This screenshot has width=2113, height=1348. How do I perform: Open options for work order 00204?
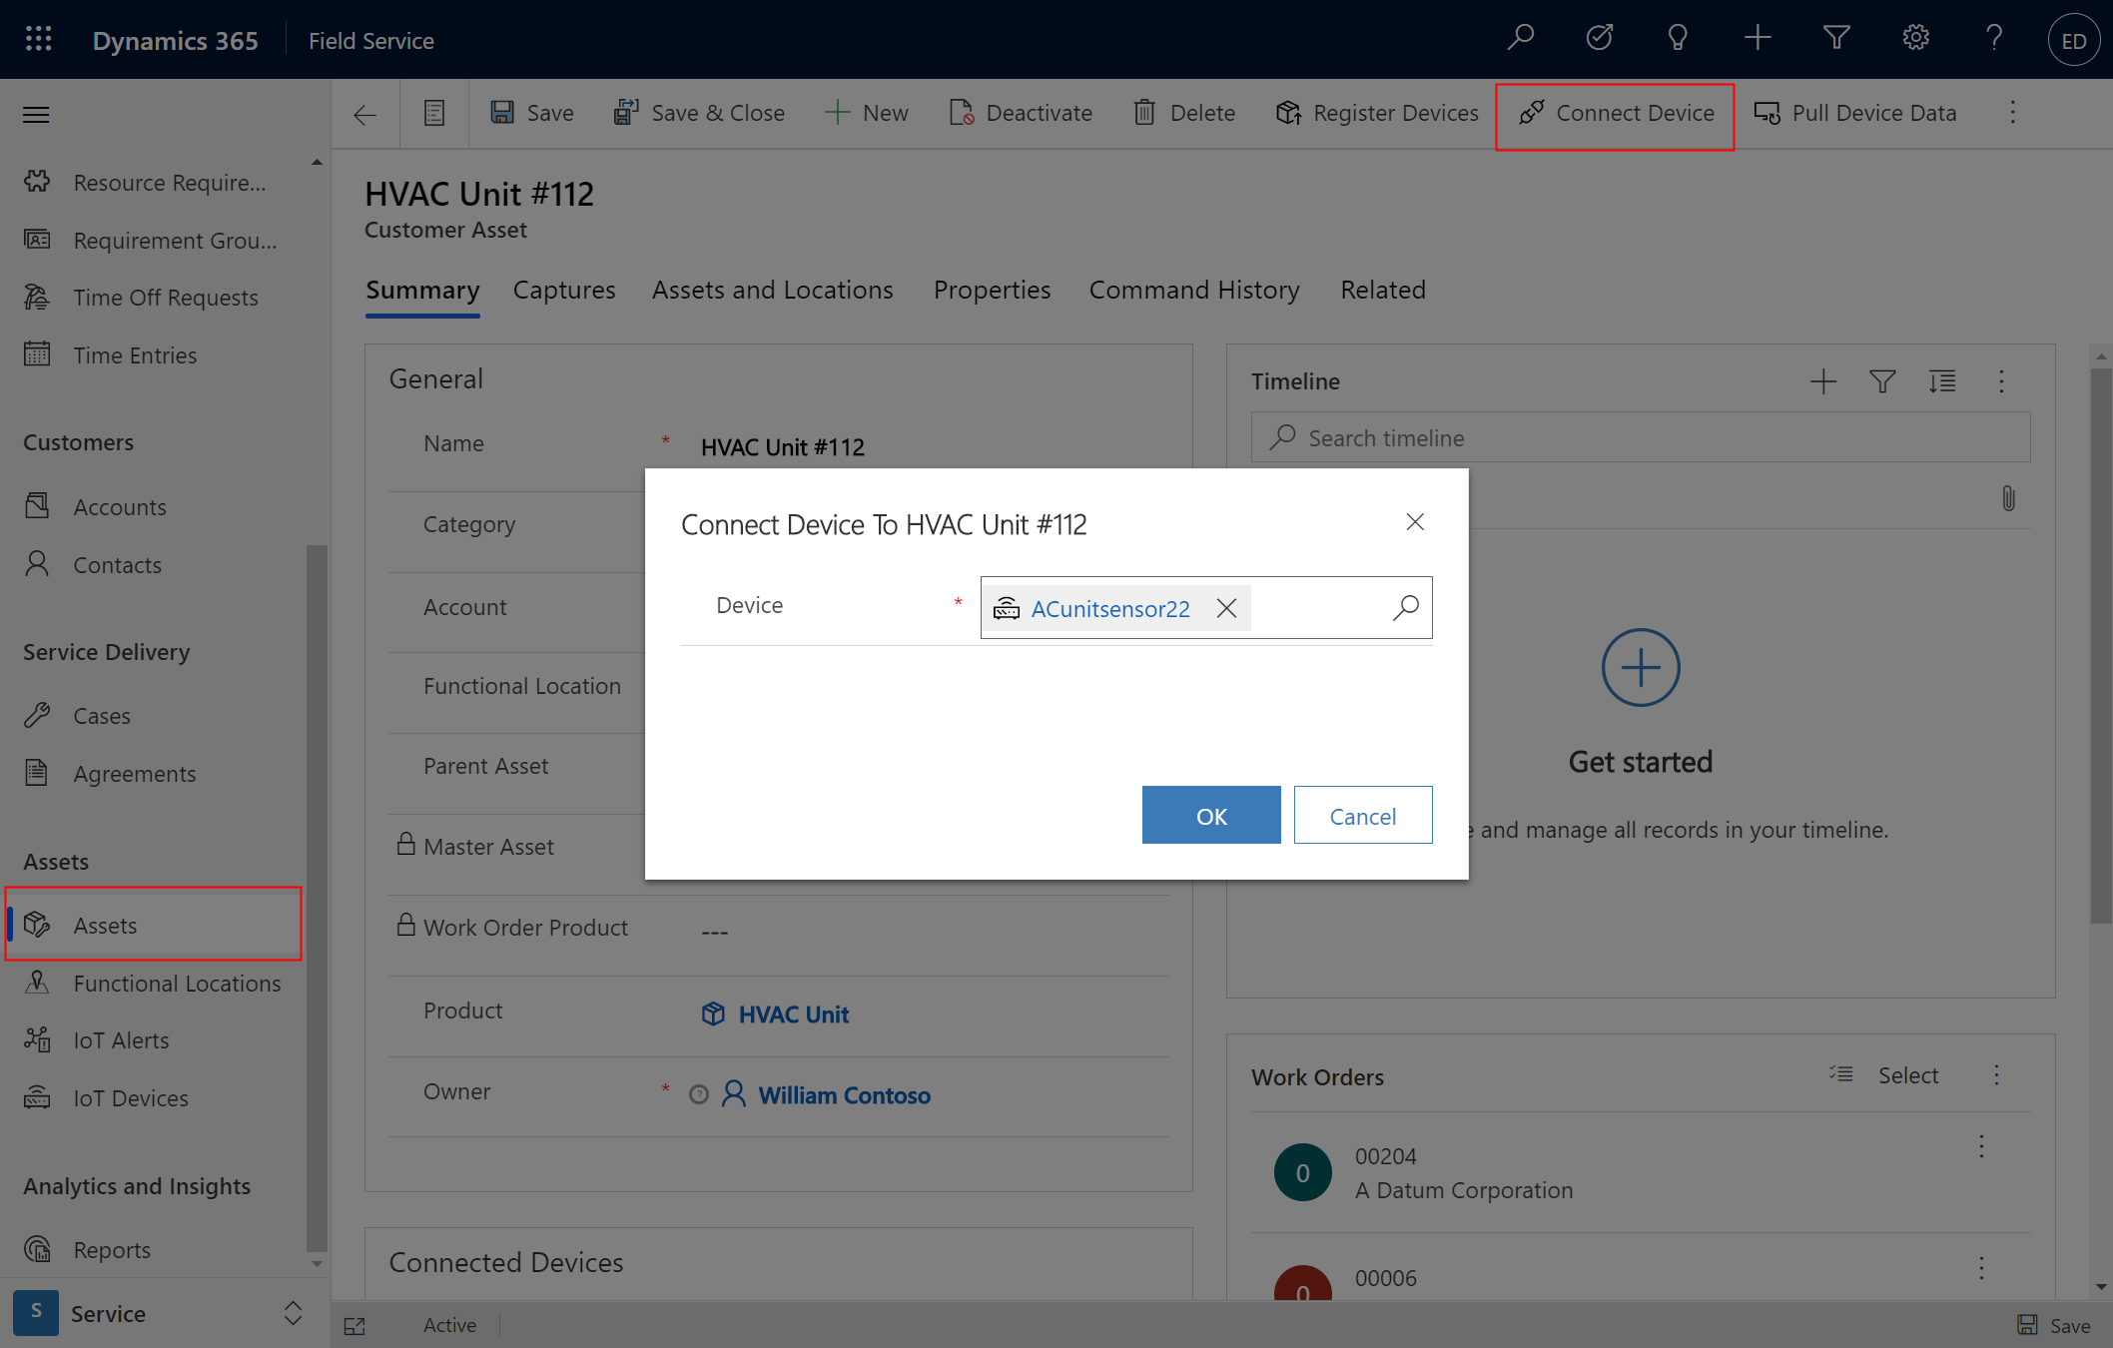(1981, 1146)
